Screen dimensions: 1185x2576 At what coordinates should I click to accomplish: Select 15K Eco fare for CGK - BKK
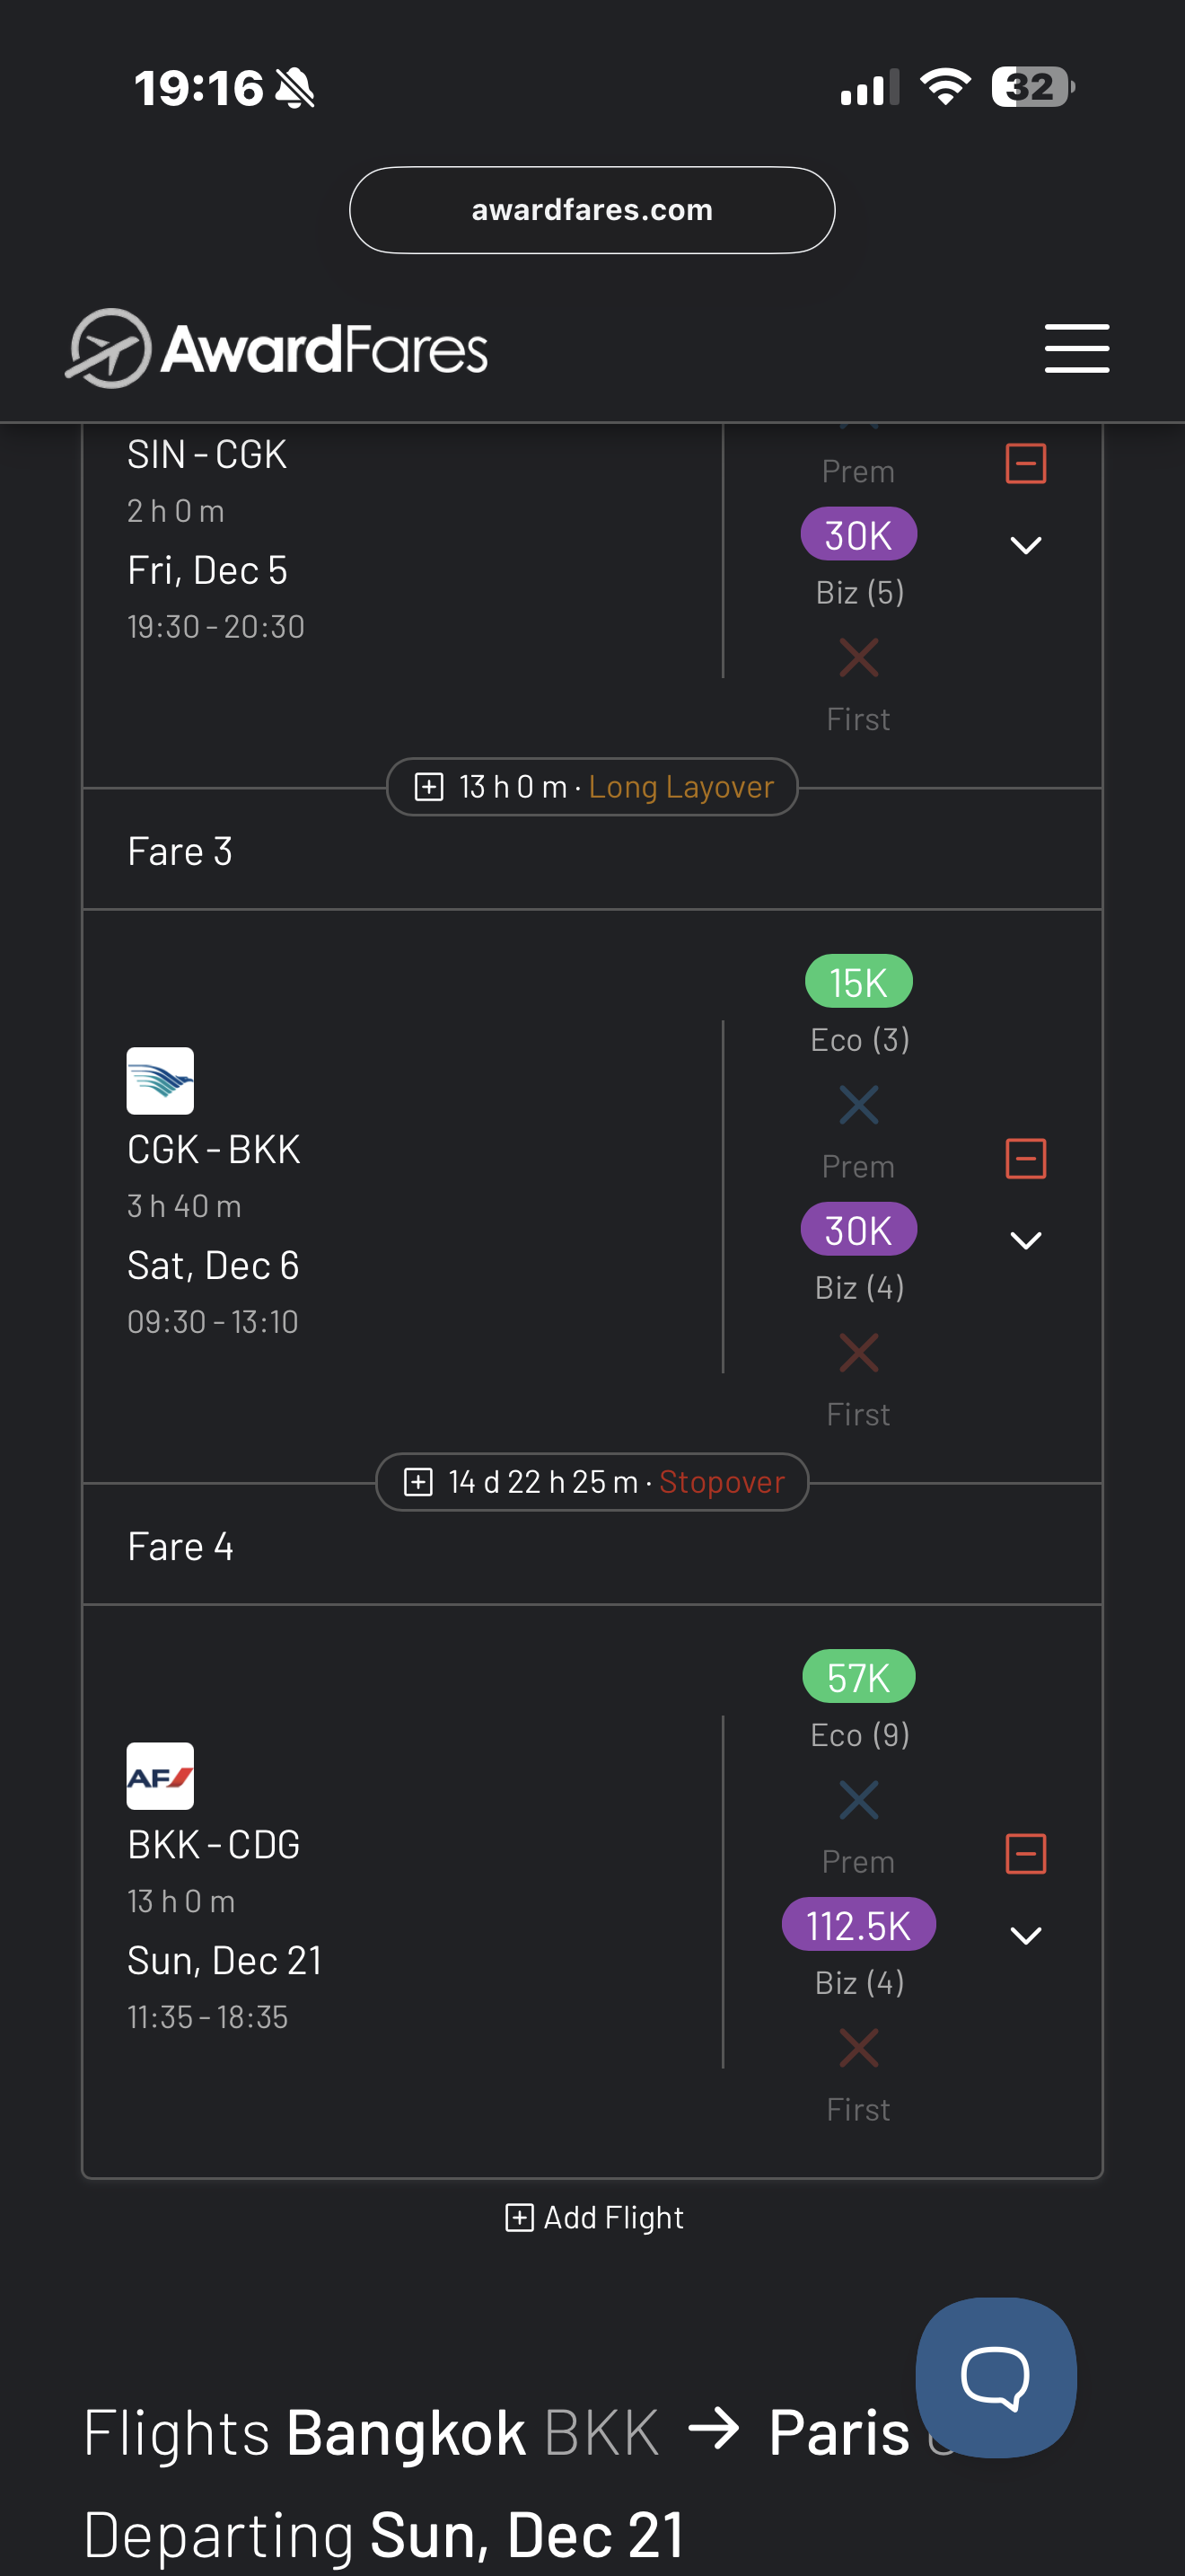tap(858, 982)
